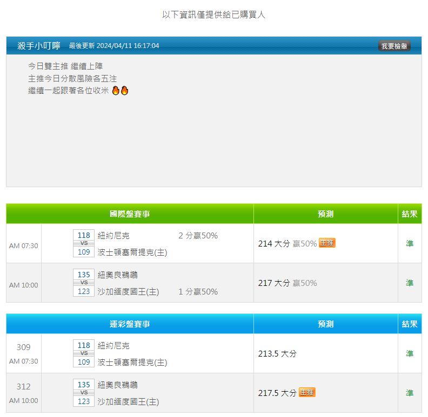This screenshot has width=428, height=417.
Task: Click score 135 in the 運彩盤 table
Action: coord(84,385)
